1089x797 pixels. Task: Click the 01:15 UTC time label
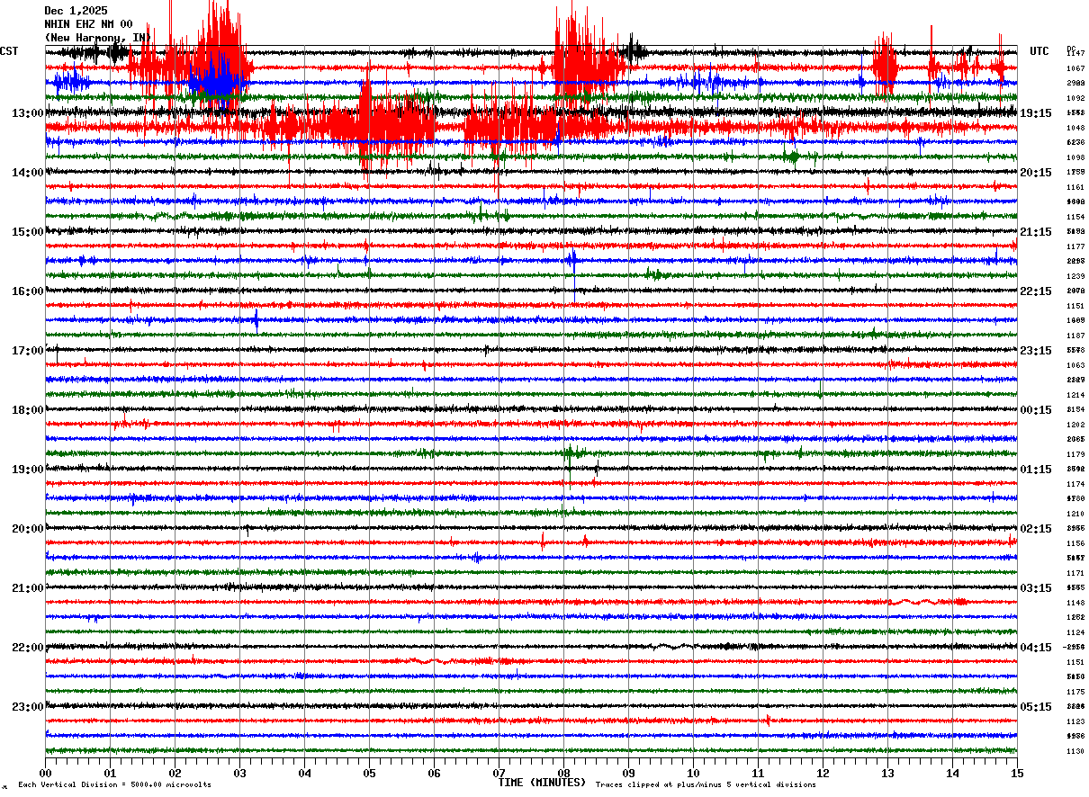1036,469
